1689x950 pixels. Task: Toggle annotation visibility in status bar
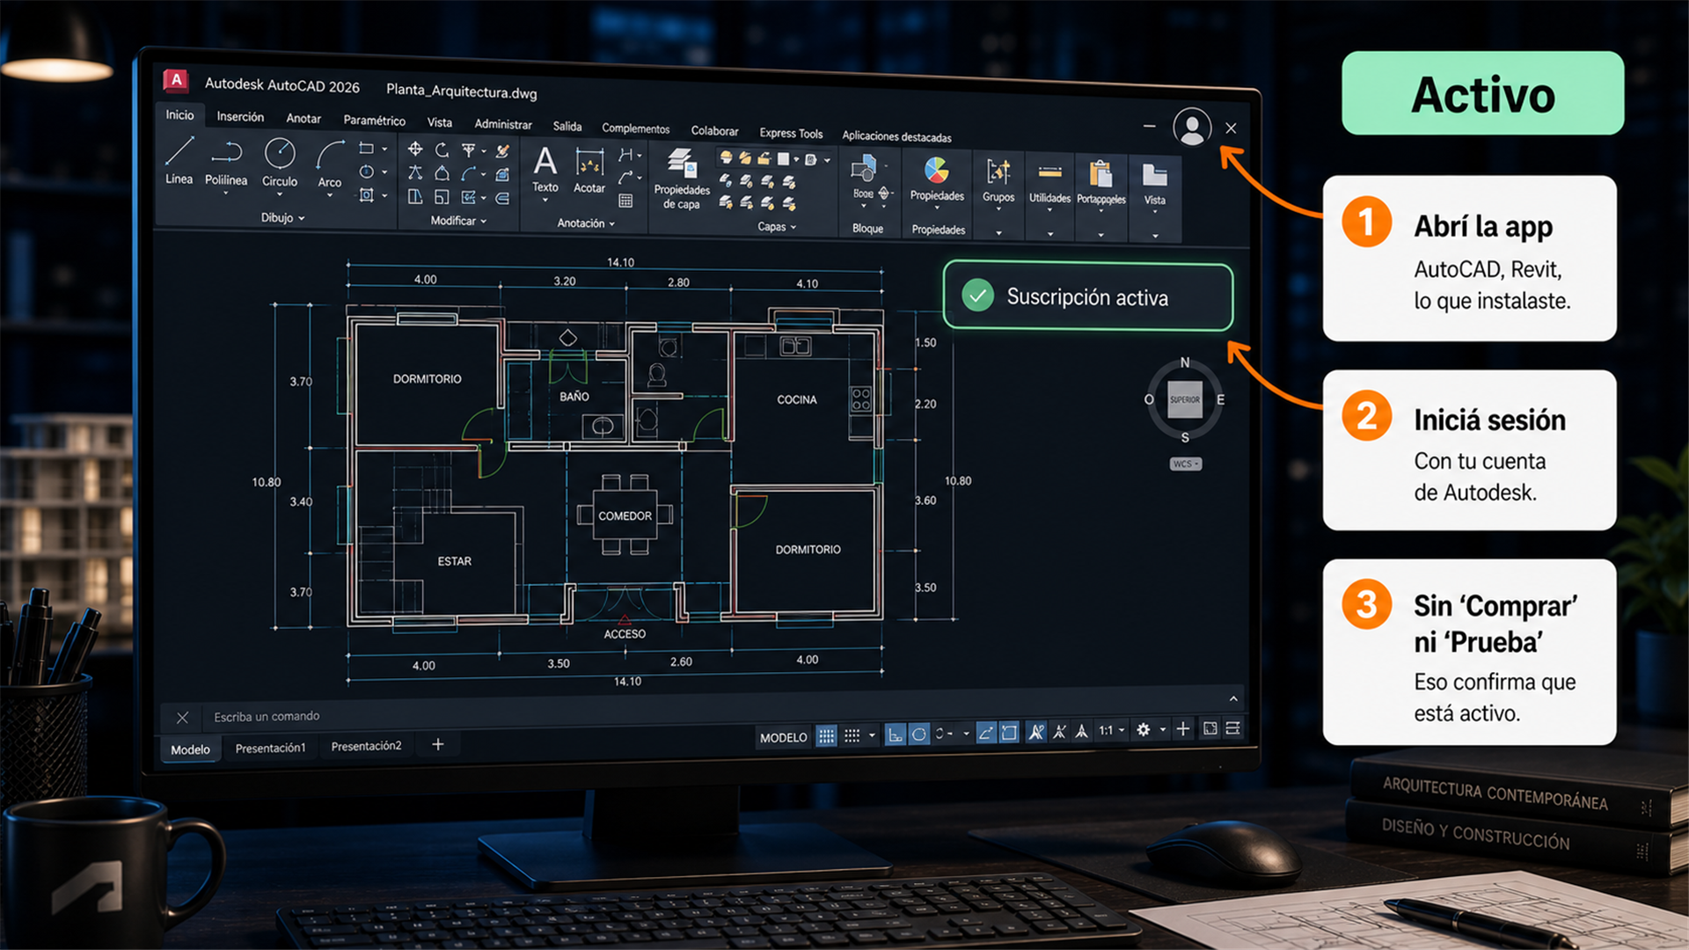(x=1036, y=732)
